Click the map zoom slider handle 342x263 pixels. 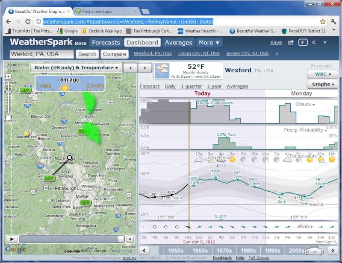click(8, 91)
